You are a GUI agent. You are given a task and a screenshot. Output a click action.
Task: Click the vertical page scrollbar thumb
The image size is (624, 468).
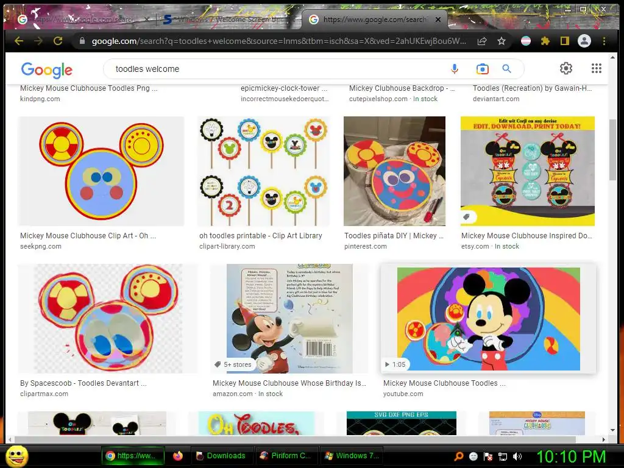[x=612, y=150]
